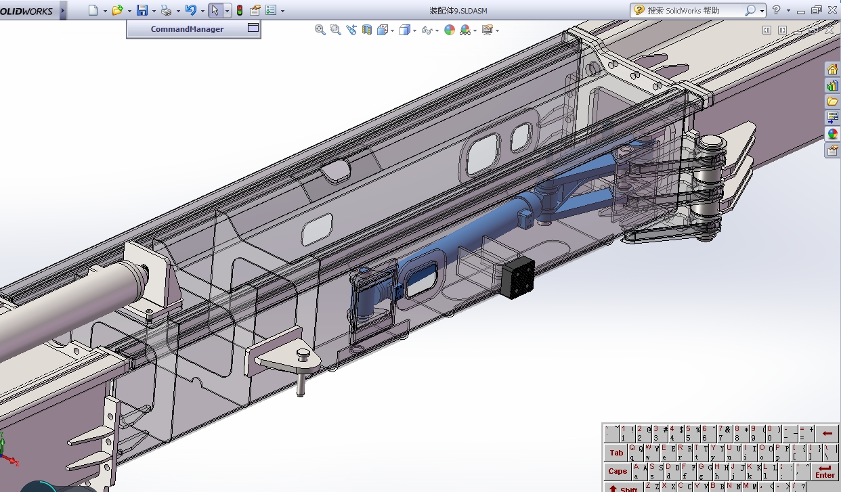Expand the Save dropdown arrow
This screenshot has height=492, width=841.
pyautogui.click(x=154, y=11)
